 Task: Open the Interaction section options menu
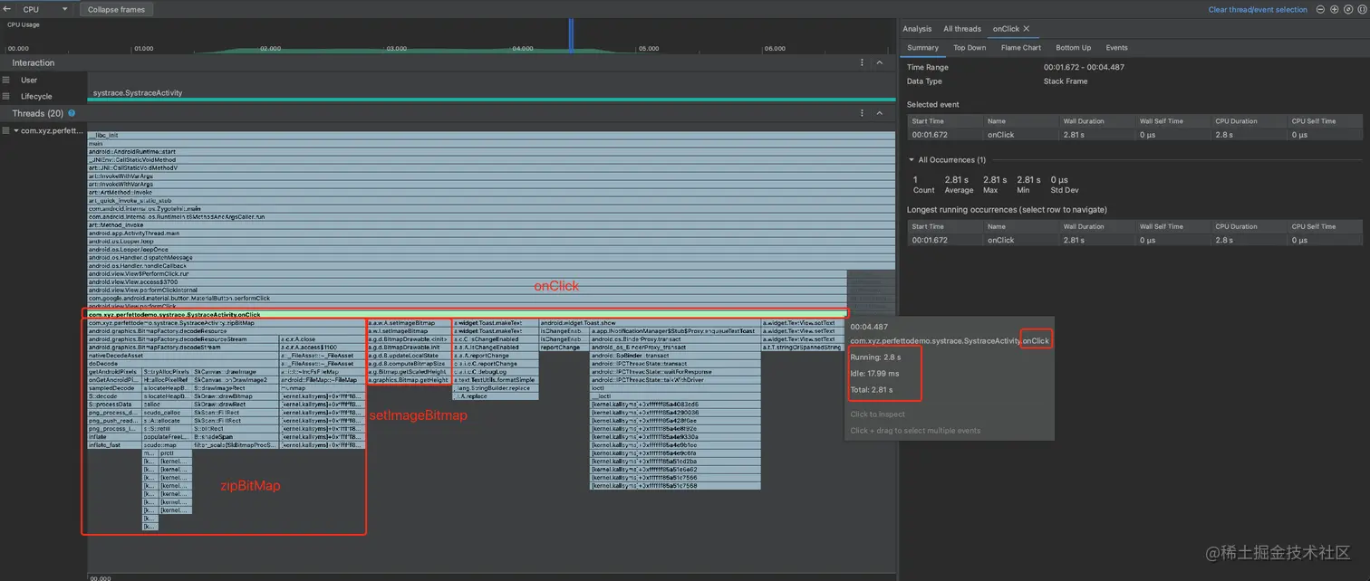[862, 62]
